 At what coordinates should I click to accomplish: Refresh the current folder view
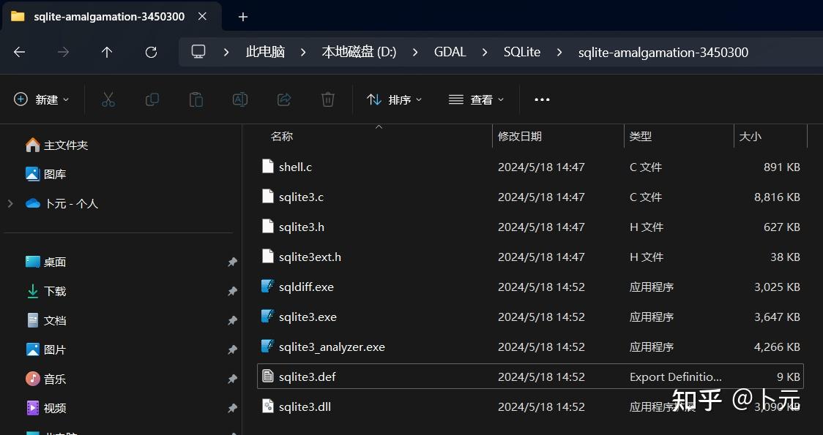click(151, 52)
